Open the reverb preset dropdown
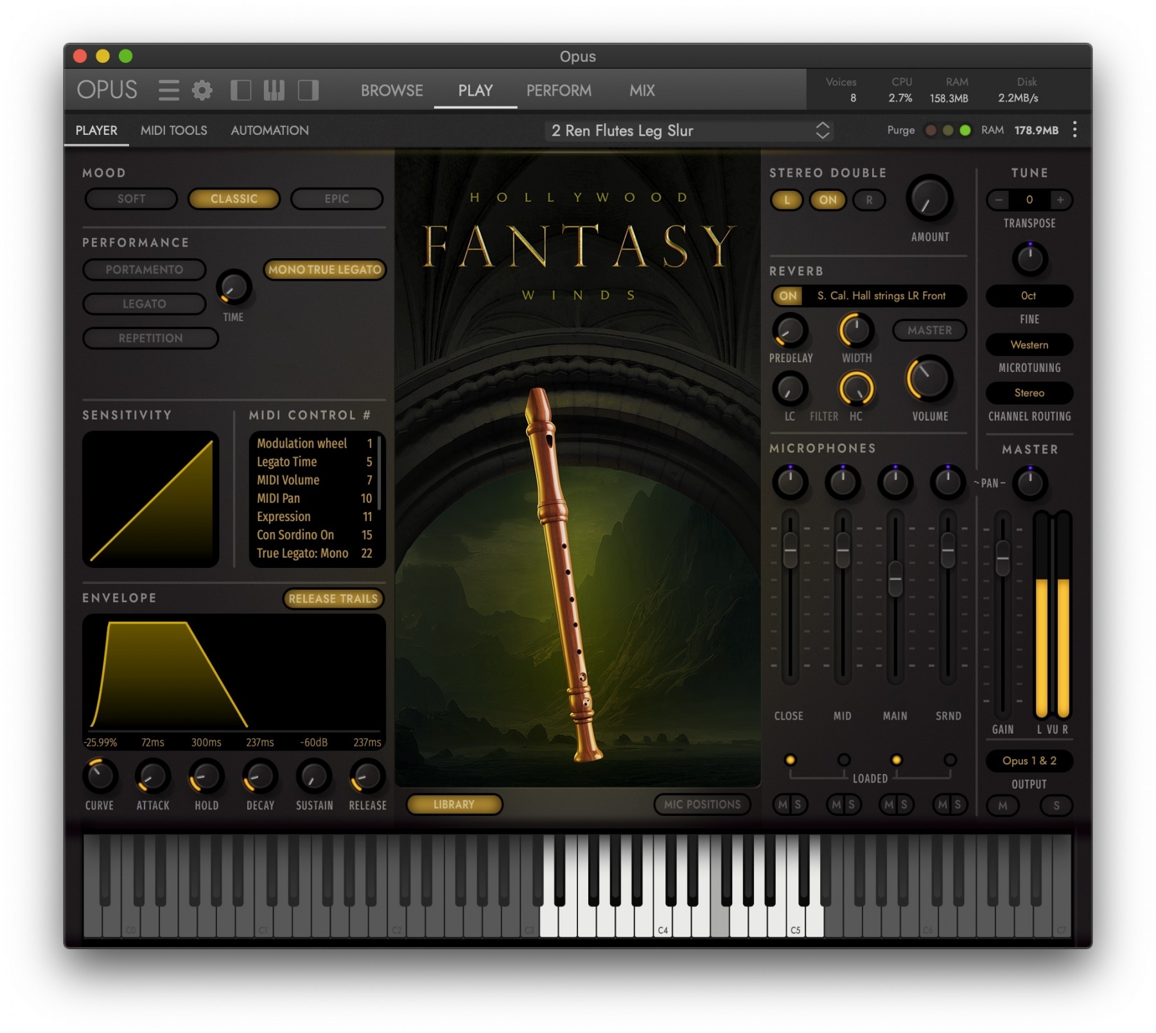1156x1033 pixels. [x=881, y=296]
